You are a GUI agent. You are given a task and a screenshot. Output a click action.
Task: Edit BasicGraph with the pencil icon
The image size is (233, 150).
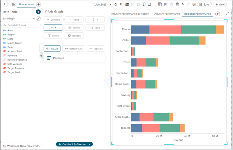(38, 18)
